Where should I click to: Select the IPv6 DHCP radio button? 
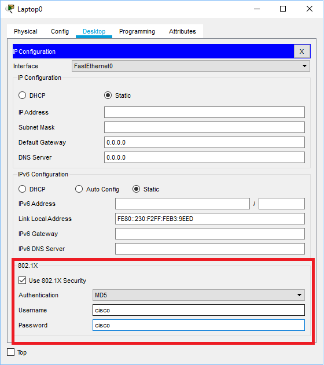click(23, 189)
